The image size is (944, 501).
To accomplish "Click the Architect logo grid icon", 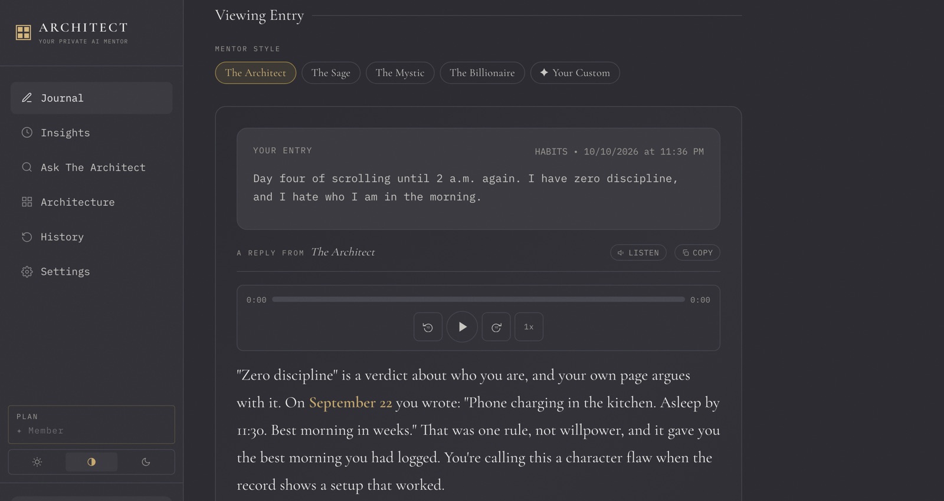I will point(23,32).
